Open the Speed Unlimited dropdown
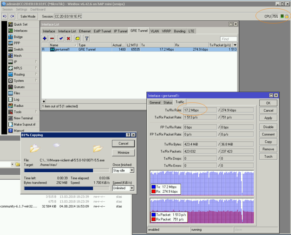This screenshot has width=291, height=235. click(x=132, y=188)
